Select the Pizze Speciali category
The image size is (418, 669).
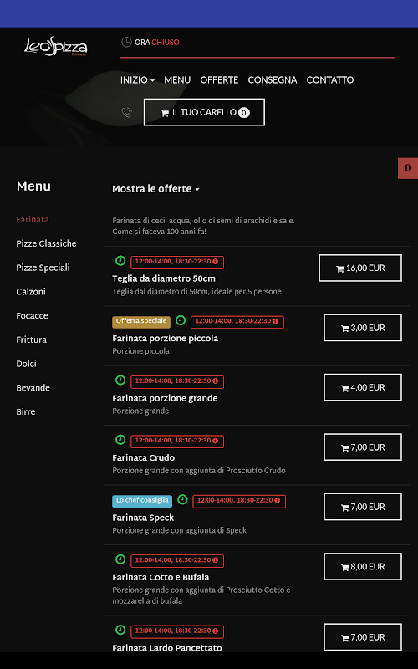click(43, 268)
